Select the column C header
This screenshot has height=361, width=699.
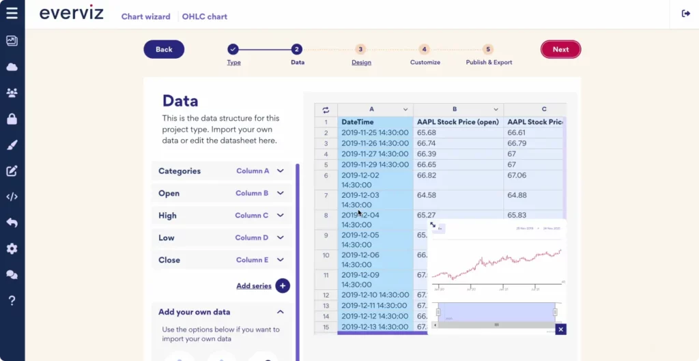coord(535,110)
